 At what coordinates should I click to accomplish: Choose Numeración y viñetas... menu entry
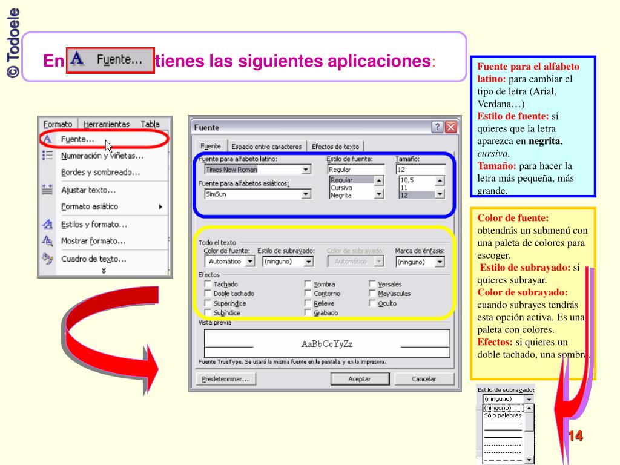coord(104,156)
